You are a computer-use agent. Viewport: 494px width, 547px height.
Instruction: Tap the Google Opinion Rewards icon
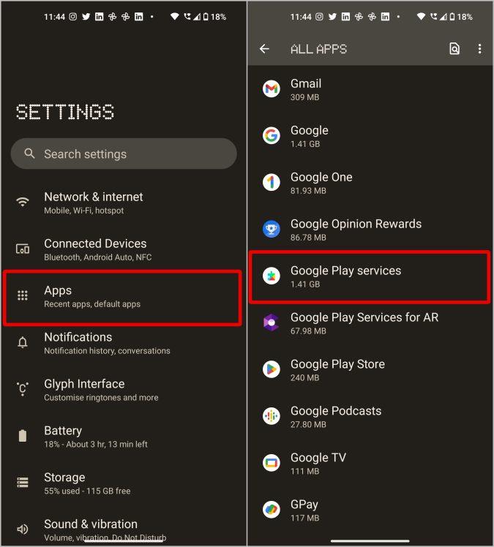[272, 229]
